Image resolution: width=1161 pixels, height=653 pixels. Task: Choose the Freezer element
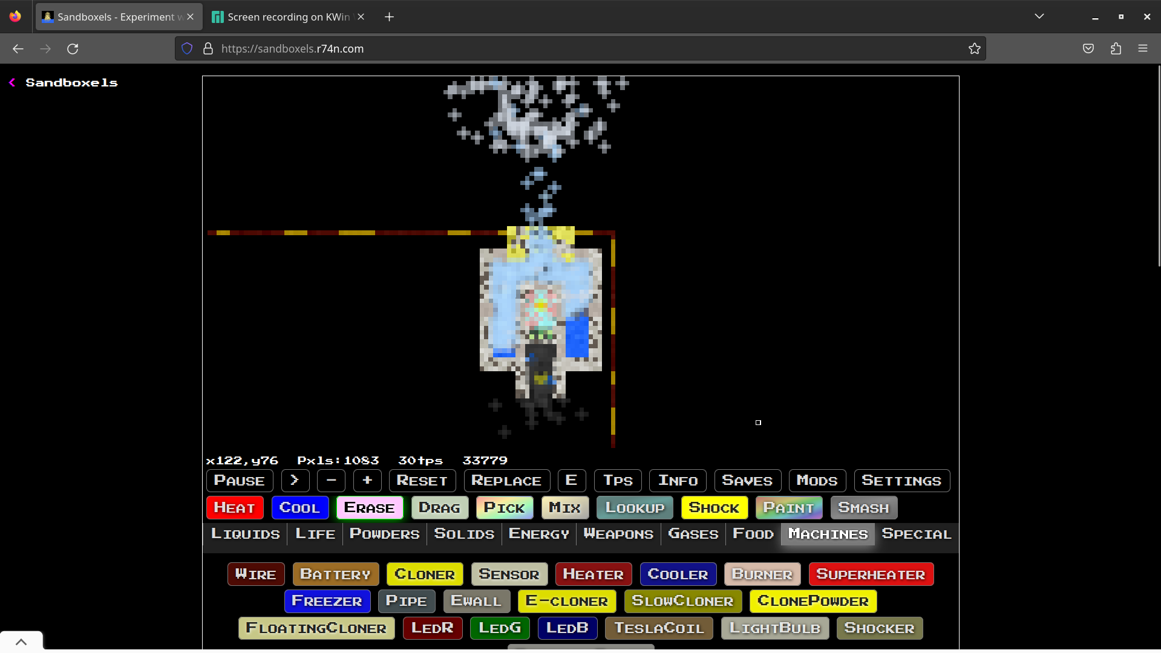pyautogui.click(x=327, y=602)
